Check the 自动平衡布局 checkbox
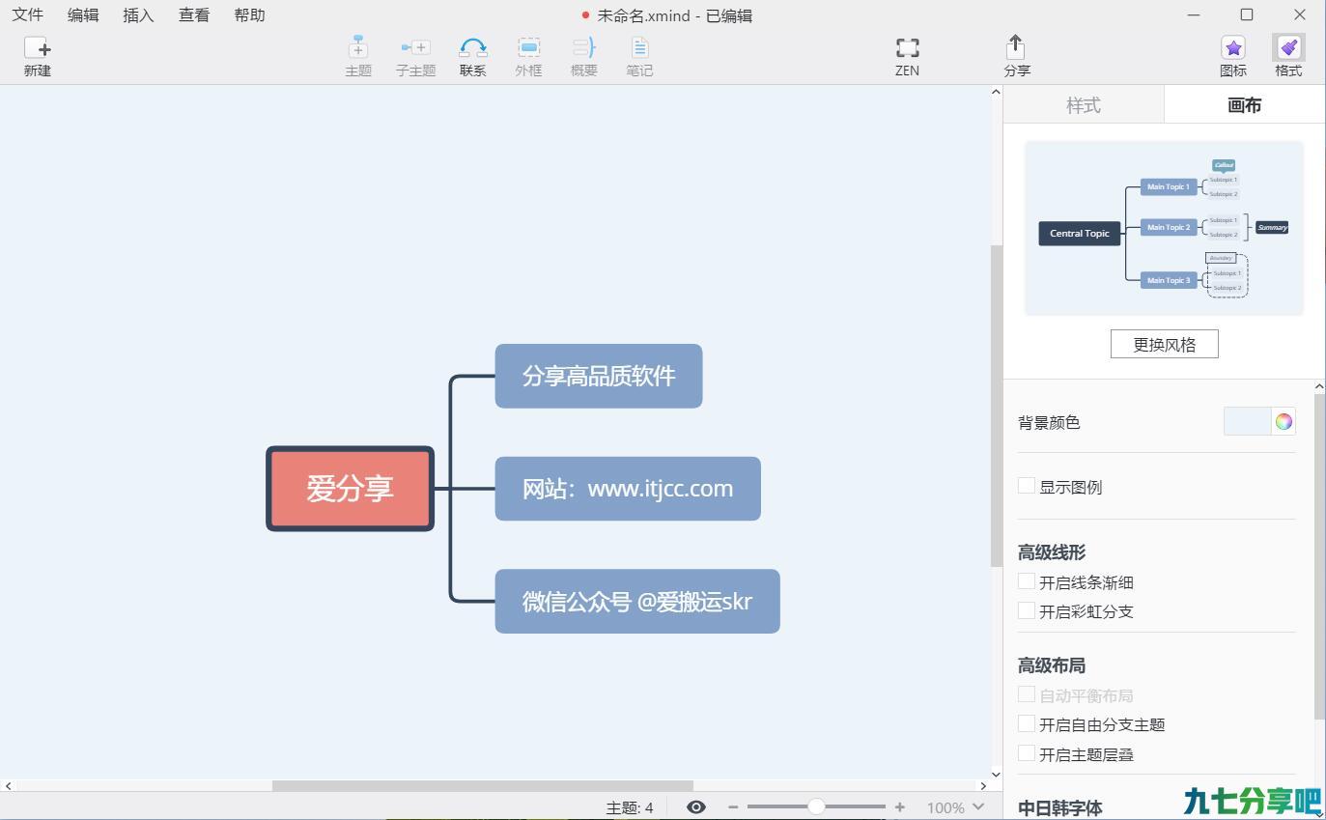The height and width of the screenshot is (820, 1326). tap(1027, 694)
